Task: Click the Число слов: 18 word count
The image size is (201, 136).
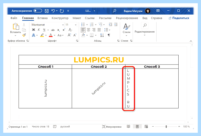Action: pos(41,127)
